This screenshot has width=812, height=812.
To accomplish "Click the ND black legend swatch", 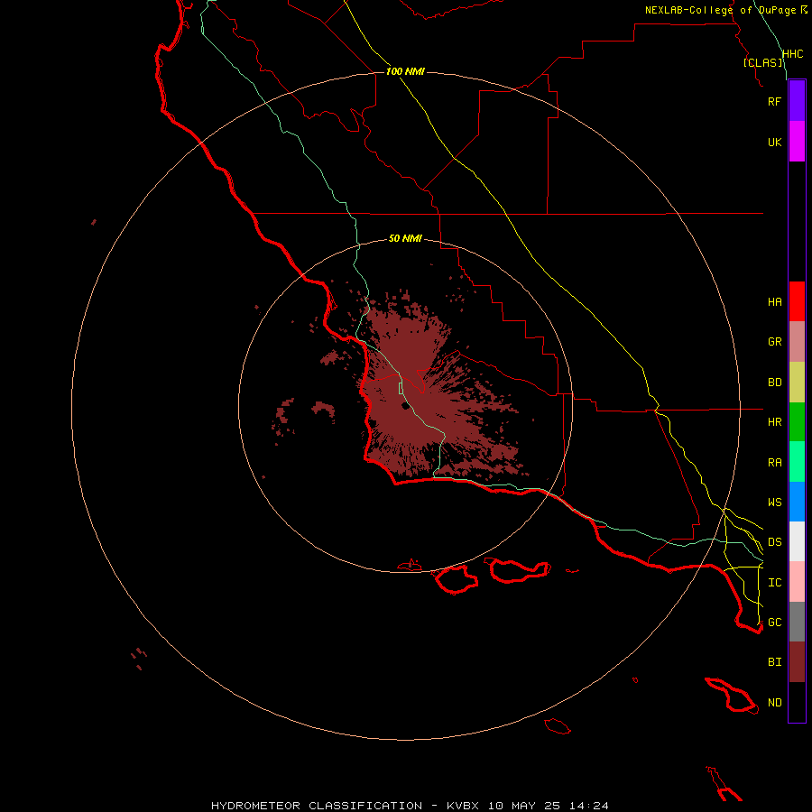I will pos(797,702).
